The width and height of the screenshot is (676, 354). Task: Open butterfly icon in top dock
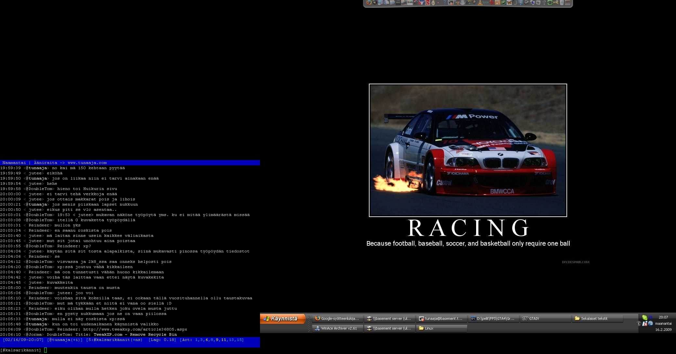509,3
